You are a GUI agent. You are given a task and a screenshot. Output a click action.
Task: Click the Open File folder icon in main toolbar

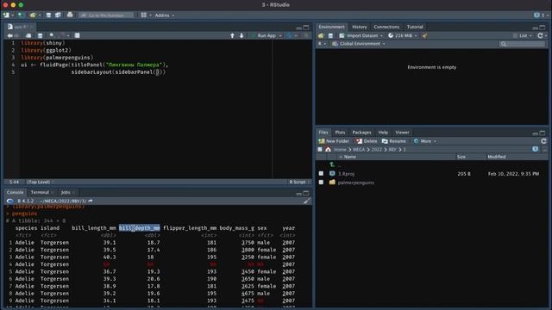33,15
